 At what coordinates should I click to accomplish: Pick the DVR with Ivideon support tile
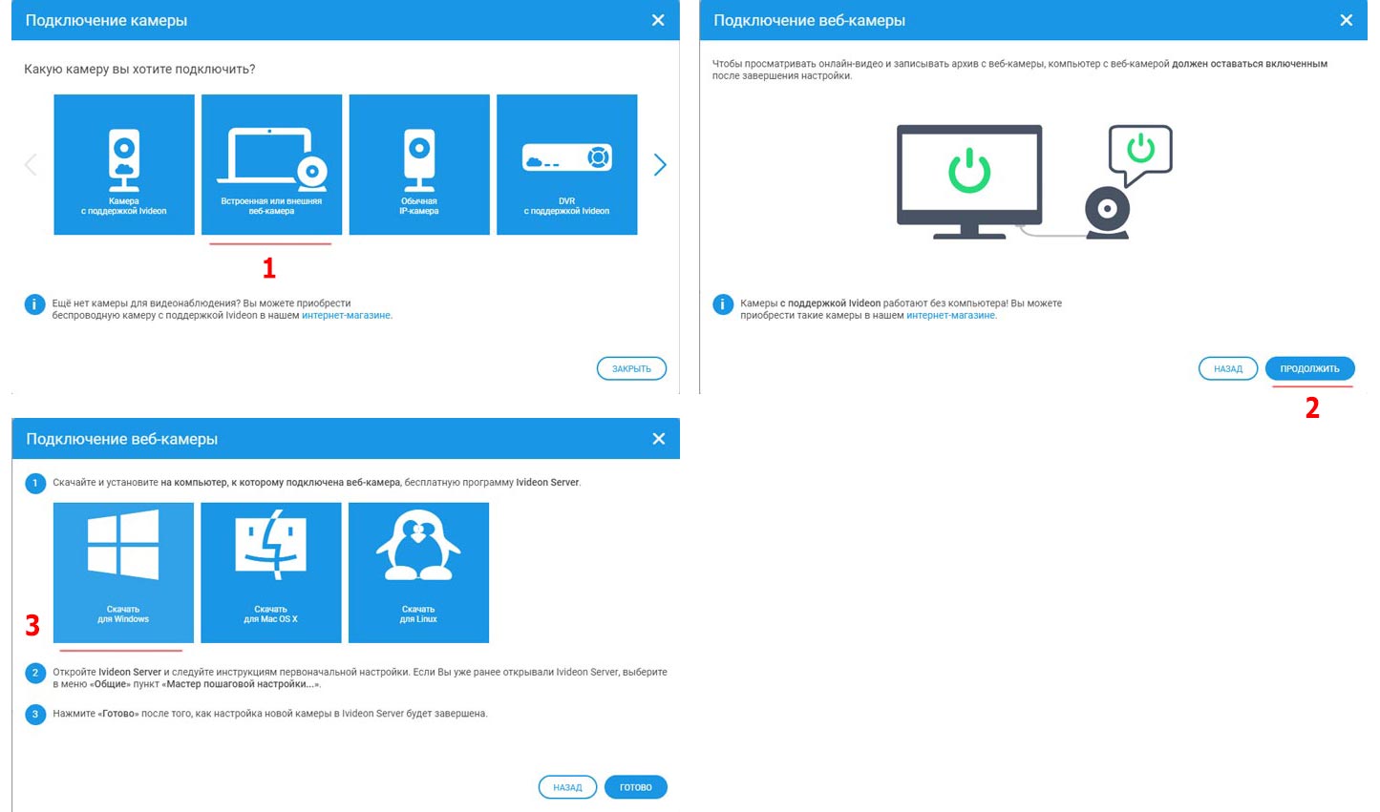click(567, 164)
